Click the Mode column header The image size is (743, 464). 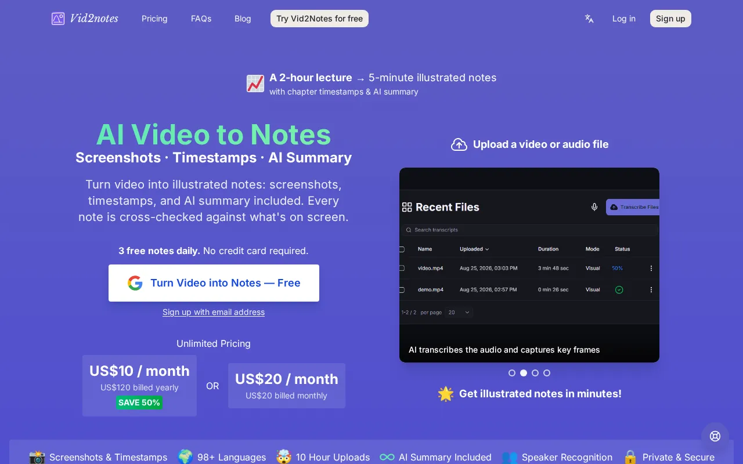click(x=593, y=249)
